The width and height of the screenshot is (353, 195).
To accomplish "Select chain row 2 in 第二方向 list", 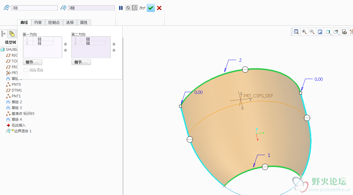I will point(89,43).
